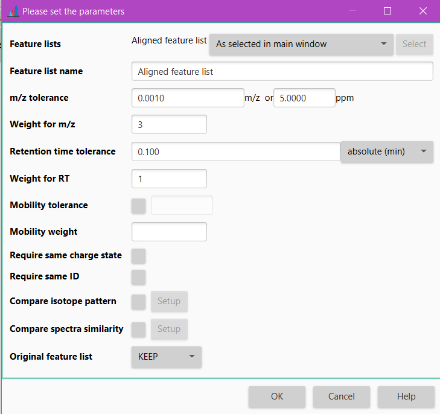440x414 pixels.
Task: Click the Mobility tolerance value field
Action: (x=182, y=205)
